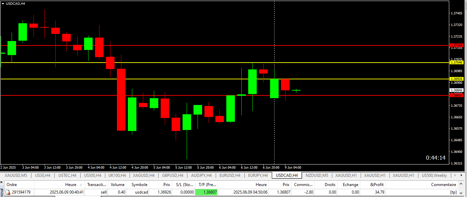This screenshot has width=467, height=197.
Task: Select the UK100,H4 chart tab
Action: pos(117,175)
